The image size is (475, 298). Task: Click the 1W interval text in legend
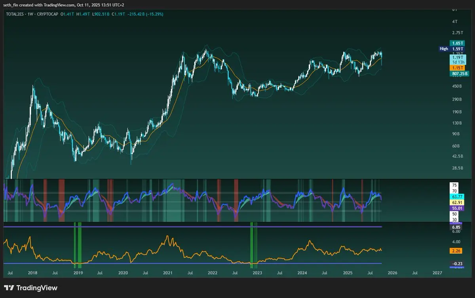[31, 14]
